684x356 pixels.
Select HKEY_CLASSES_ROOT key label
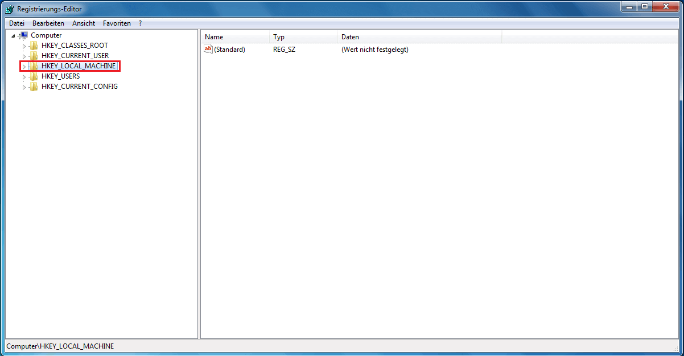pos(75,46)
